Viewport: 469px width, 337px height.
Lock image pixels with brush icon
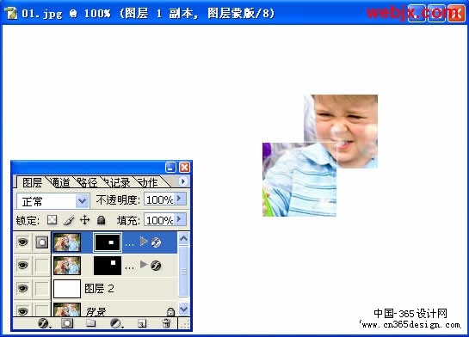69,220
